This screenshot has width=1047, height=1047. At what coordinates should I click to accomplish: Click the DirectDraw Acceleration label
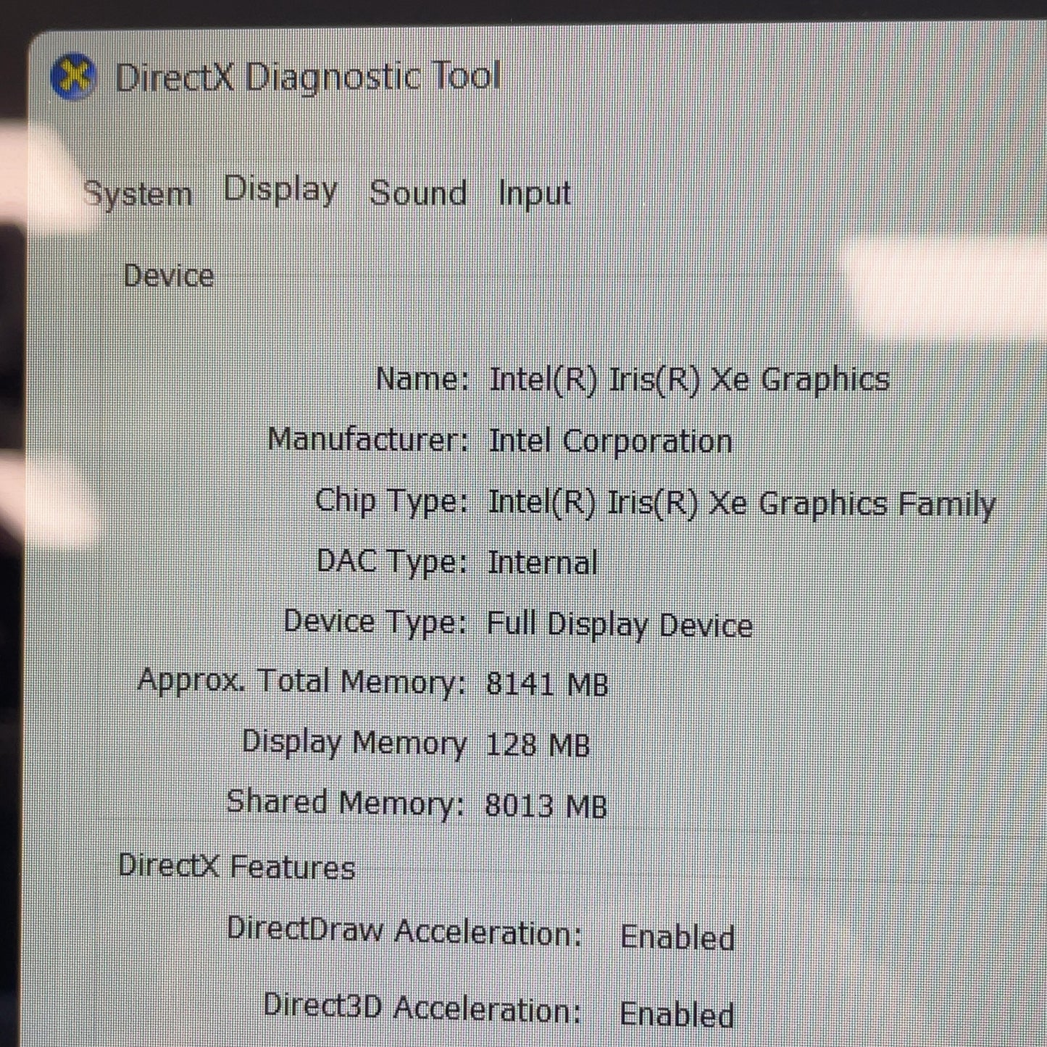[405, 931]
